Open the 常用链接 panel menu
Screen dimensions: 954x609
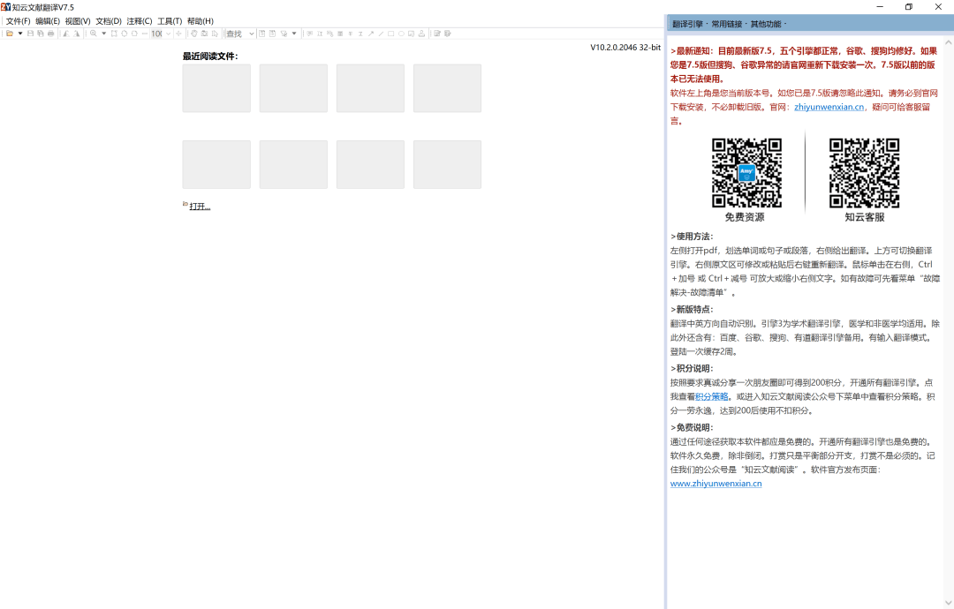pos(727,25)
